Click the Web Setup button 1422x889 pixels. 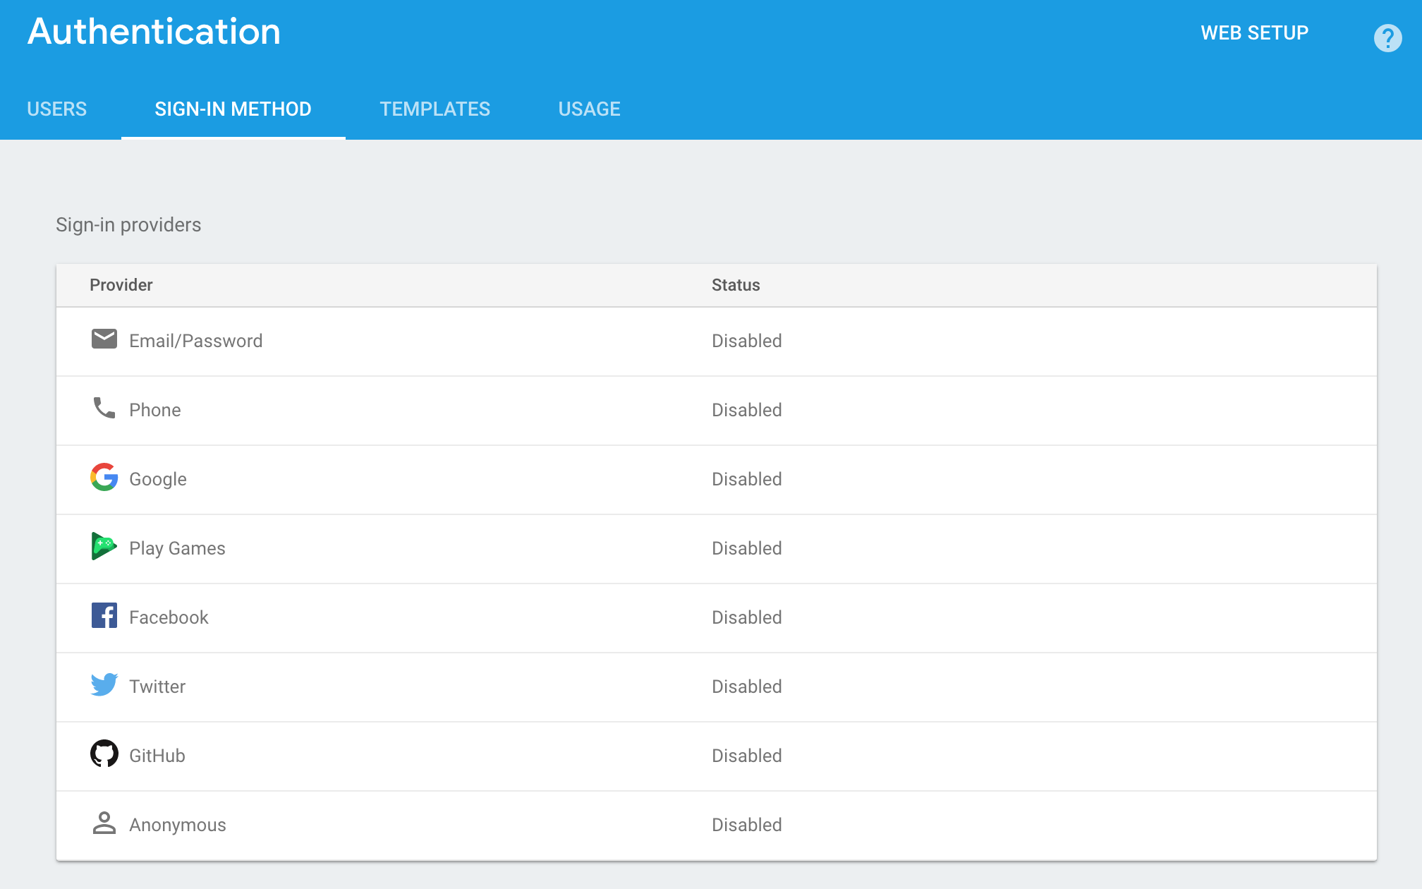[1254, 33]
